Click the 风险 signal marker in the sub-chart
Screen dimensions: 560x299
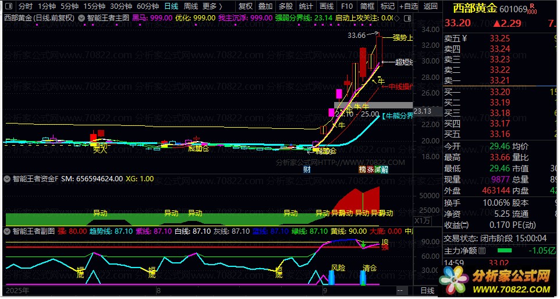338,268
